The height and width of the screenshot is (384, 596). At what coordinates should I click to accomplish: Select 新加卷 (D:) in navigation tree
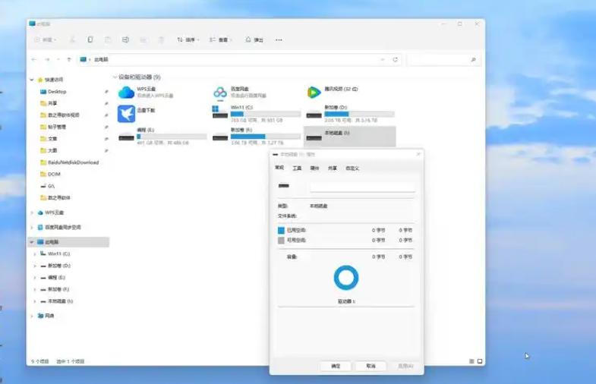pos(59,266)
